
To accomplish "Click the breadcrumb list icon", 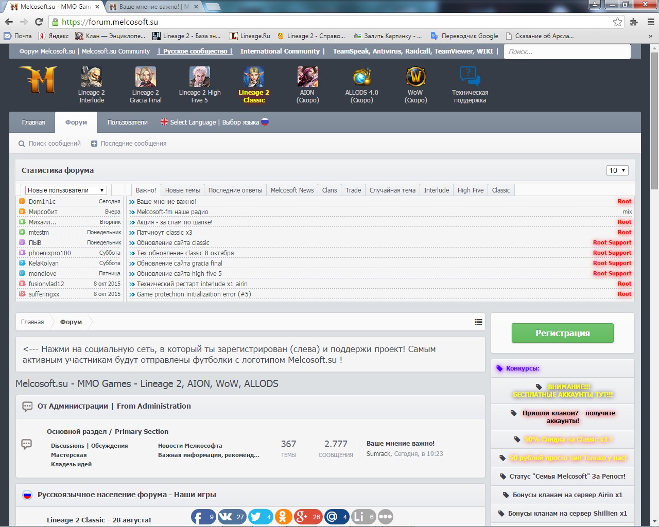I will (x=478, y=322).
